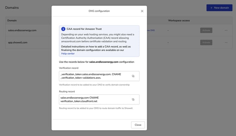Click the Routing record label

click(67, 91)
